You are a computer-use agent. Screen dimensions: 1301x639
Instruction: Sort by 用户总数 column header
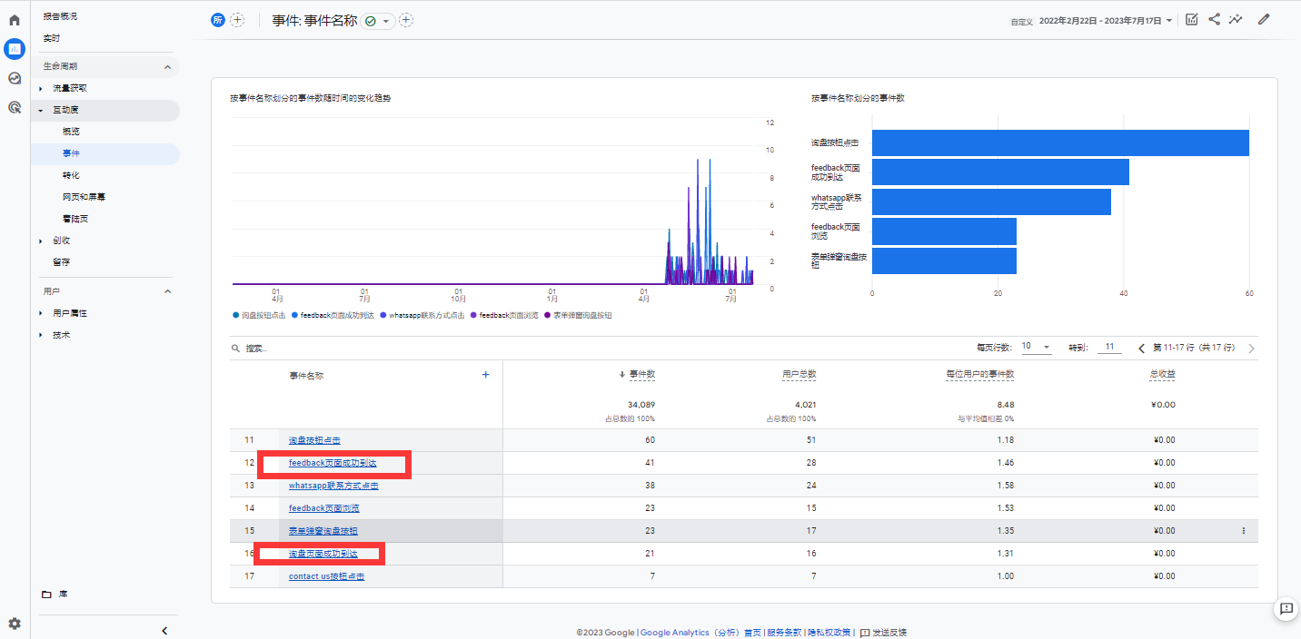(799, 374)
